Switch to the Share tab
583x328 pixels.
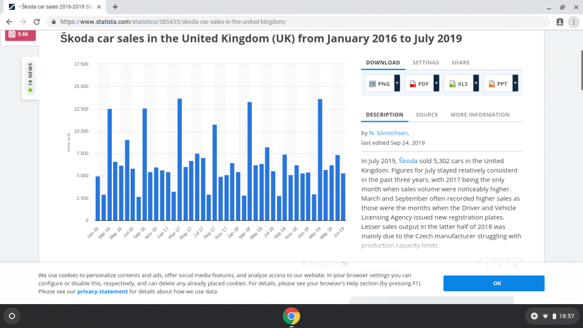pos(461,62)
